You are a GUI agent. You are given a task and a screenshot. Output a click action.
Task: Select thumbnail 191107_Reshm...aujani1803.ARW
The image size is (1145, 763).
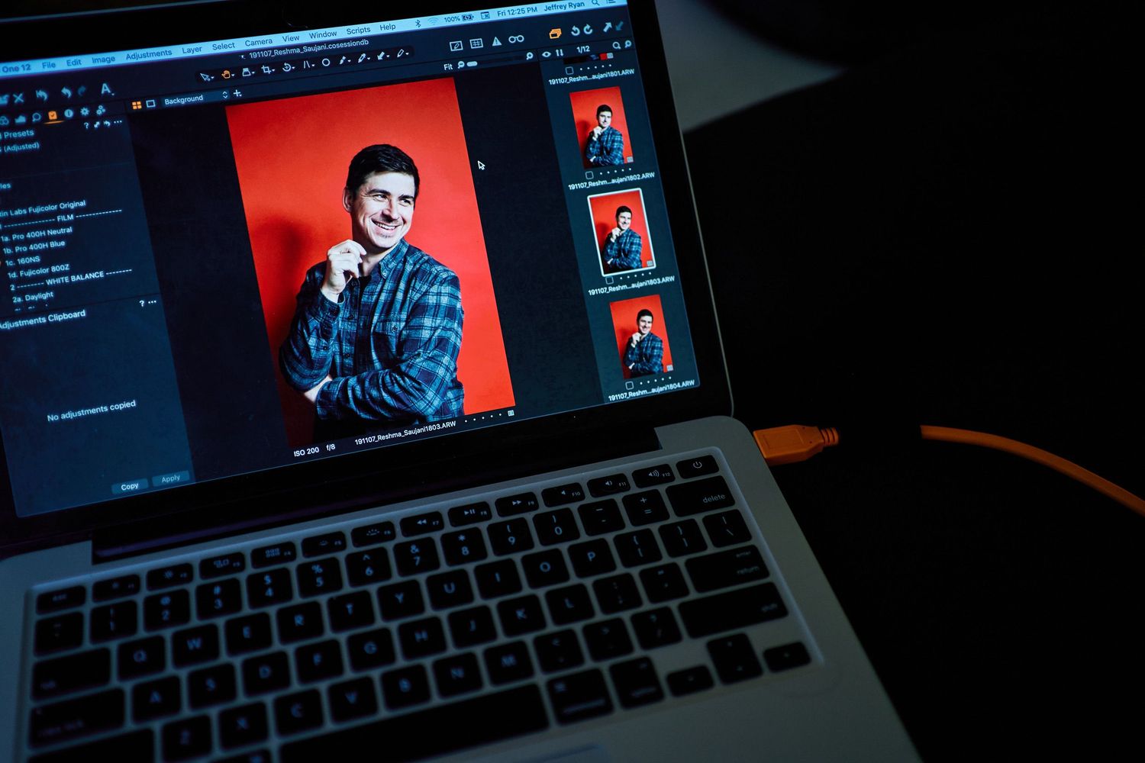tap(622, 231)
